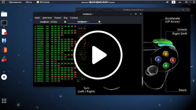This screenshot has width=196, height=110.
Task: Show all applications grid
Action: tap(4, 101)
